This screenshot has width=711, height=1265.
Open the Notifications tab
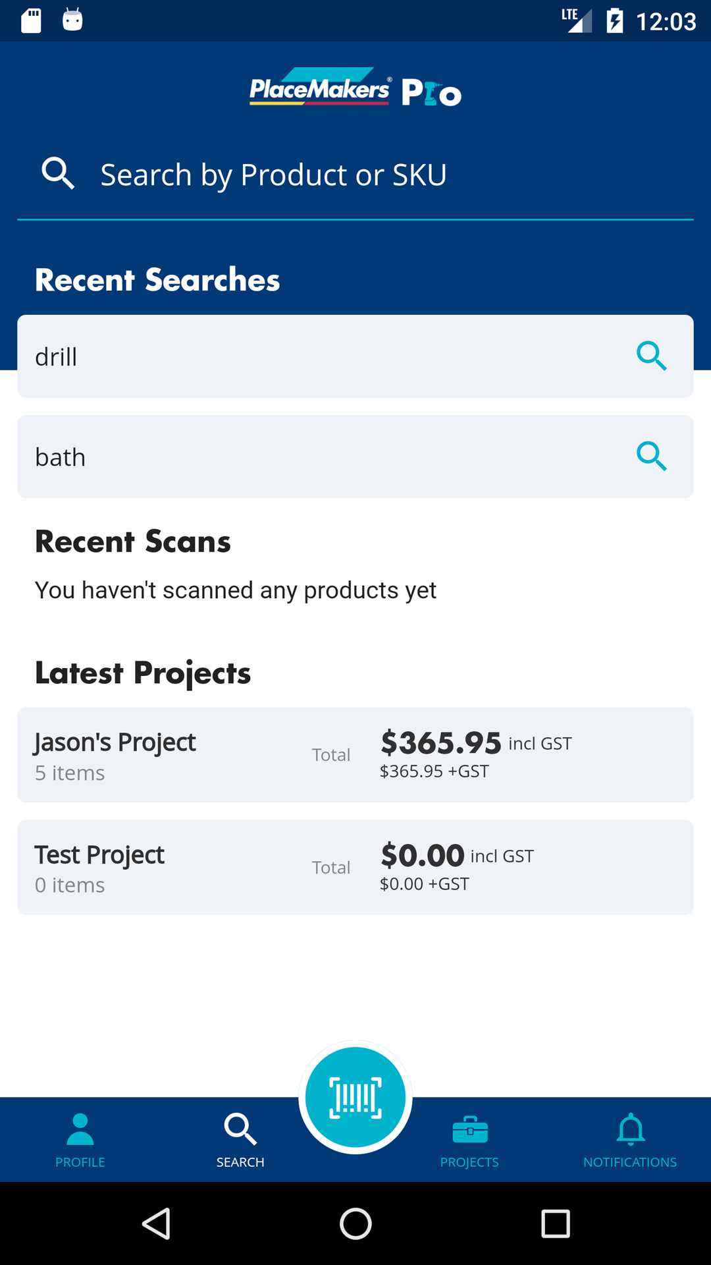click(x=630, y=1140)
